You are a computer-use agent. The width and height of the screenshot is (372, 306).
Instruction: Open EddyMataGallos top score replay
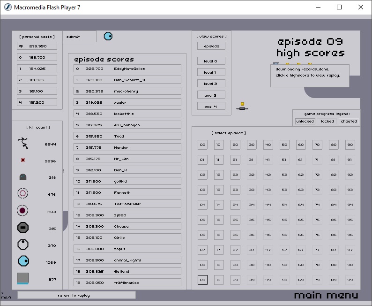[127, 69]
